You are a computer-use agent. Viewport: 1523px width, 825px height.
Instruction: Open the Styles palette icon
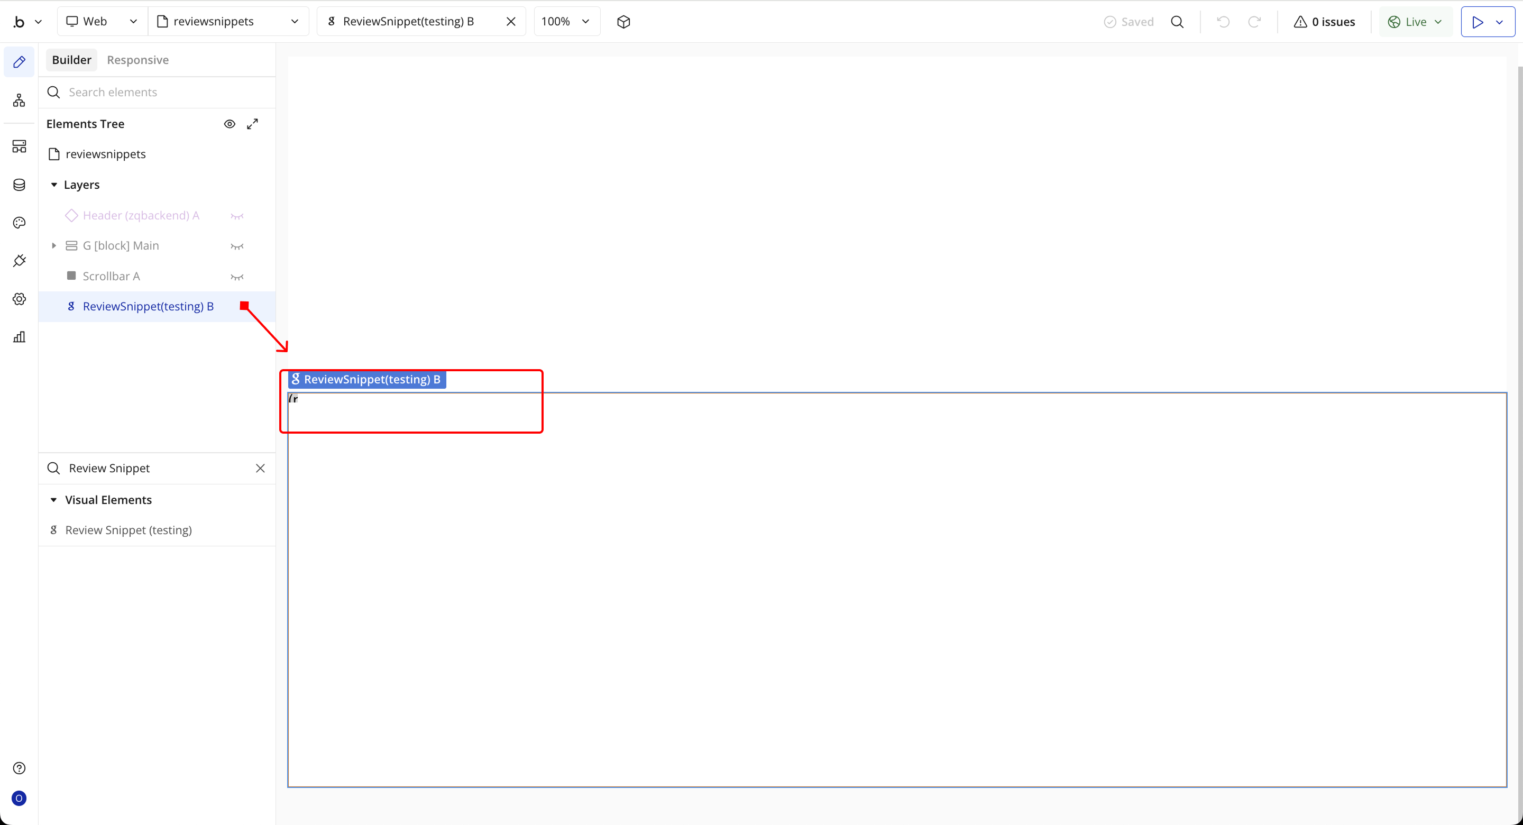19,223
